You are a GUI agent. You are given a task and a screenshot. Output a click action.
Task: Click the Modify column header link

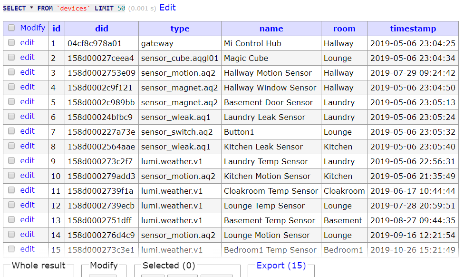(x=32, y=28)
